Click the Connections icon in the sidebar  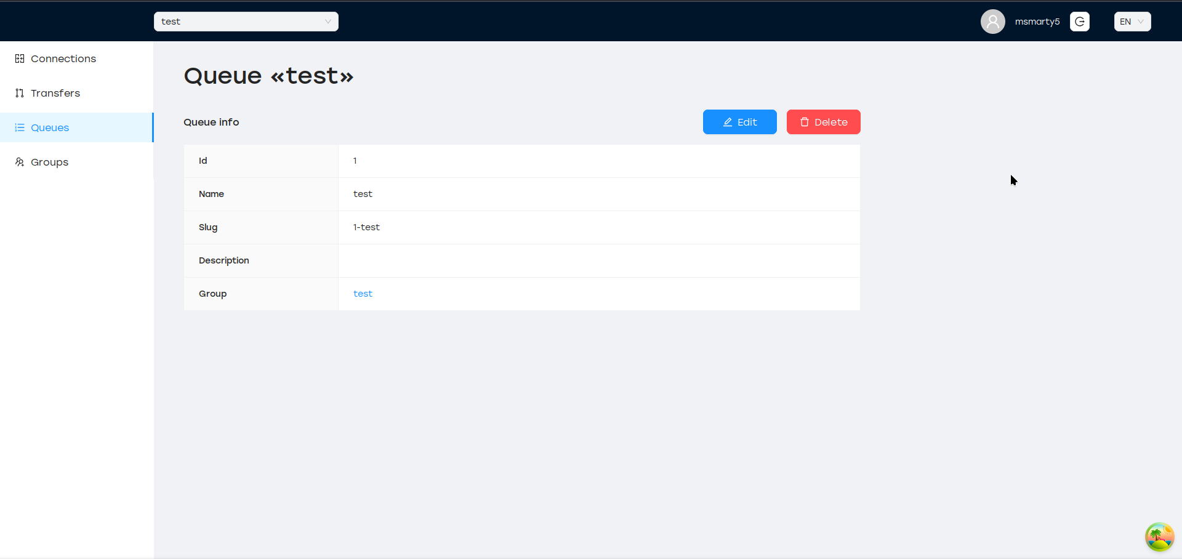point(20,58)
